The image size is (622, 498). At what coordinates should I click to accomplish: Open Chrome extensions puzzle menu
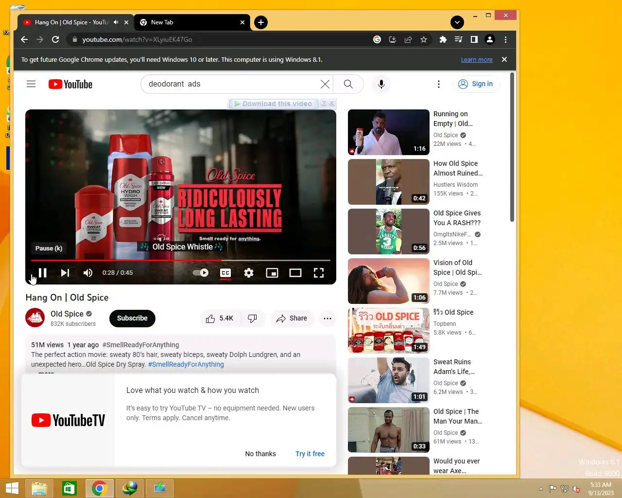pos(443,39)
